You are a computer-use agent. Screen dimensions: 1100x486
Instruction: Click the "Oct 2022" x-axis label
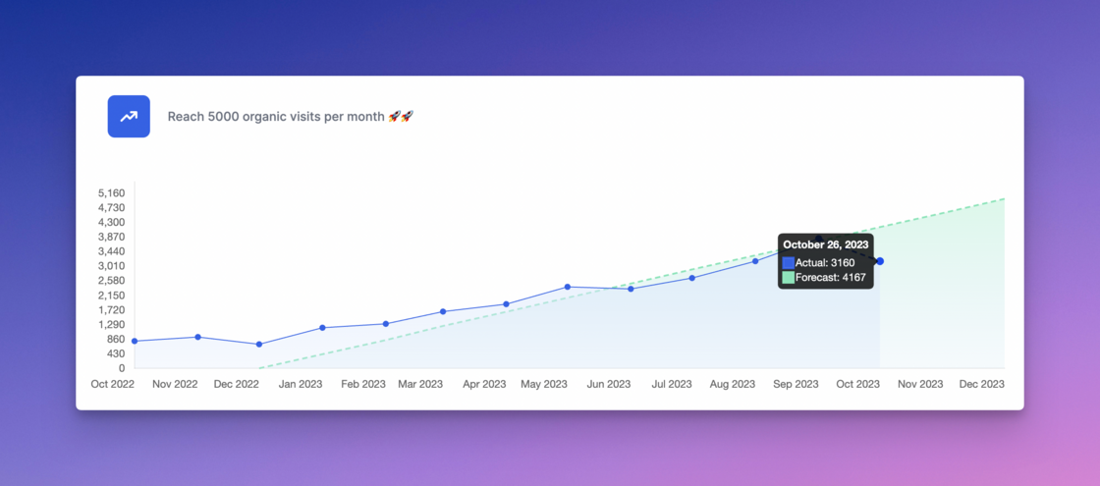113,384
